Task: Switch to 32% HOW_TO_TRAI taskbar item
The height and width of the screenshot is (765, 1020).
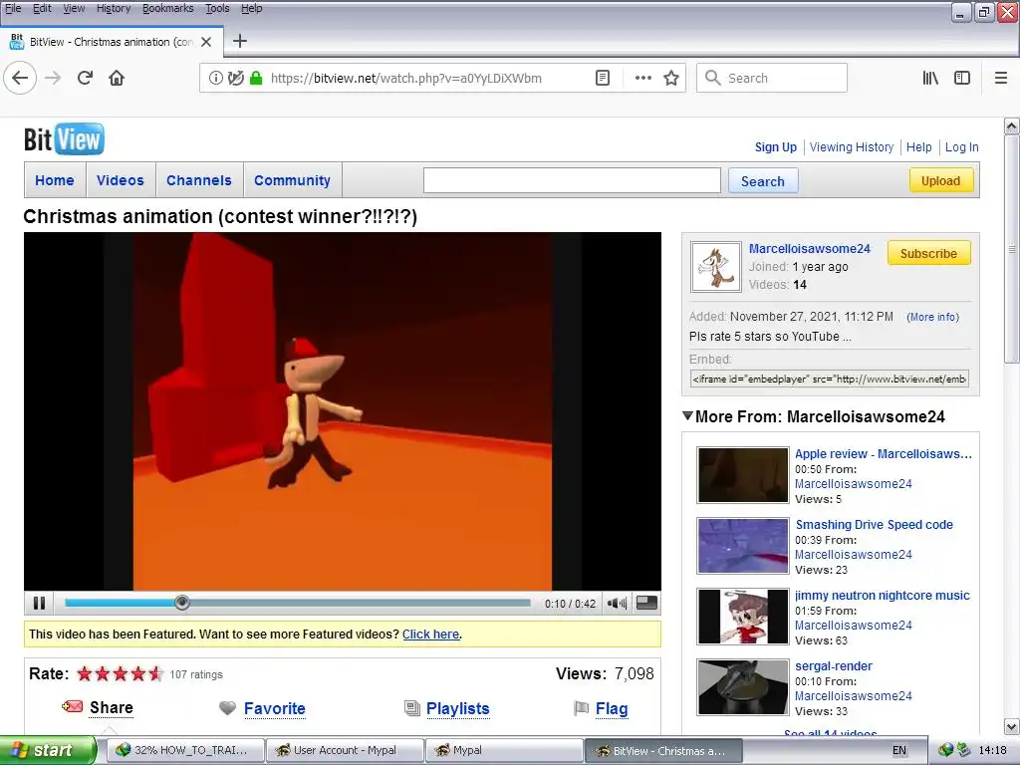Action: [185, 750]
